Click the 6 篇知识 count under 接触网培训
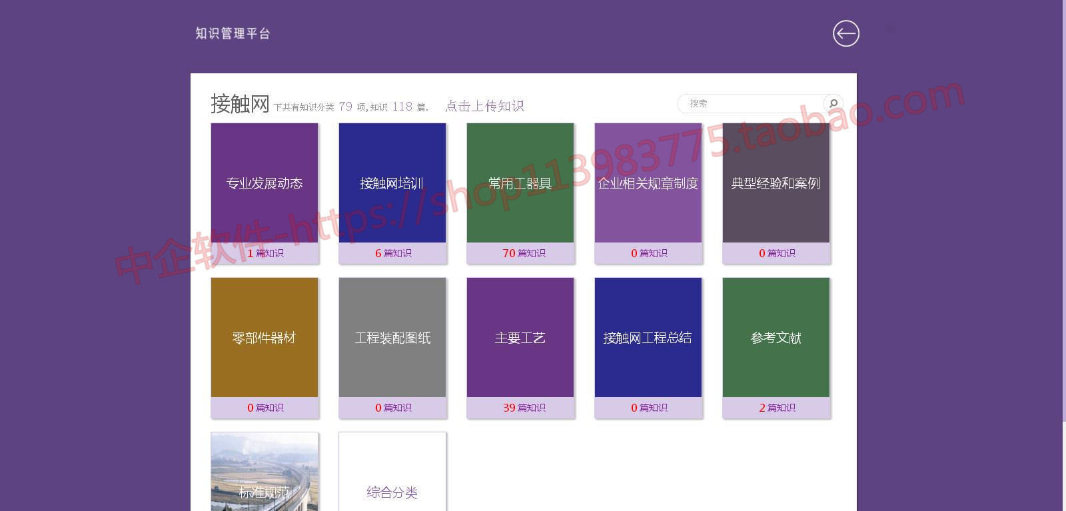This screenshot has width=1066, height=511. click(393, 253)
